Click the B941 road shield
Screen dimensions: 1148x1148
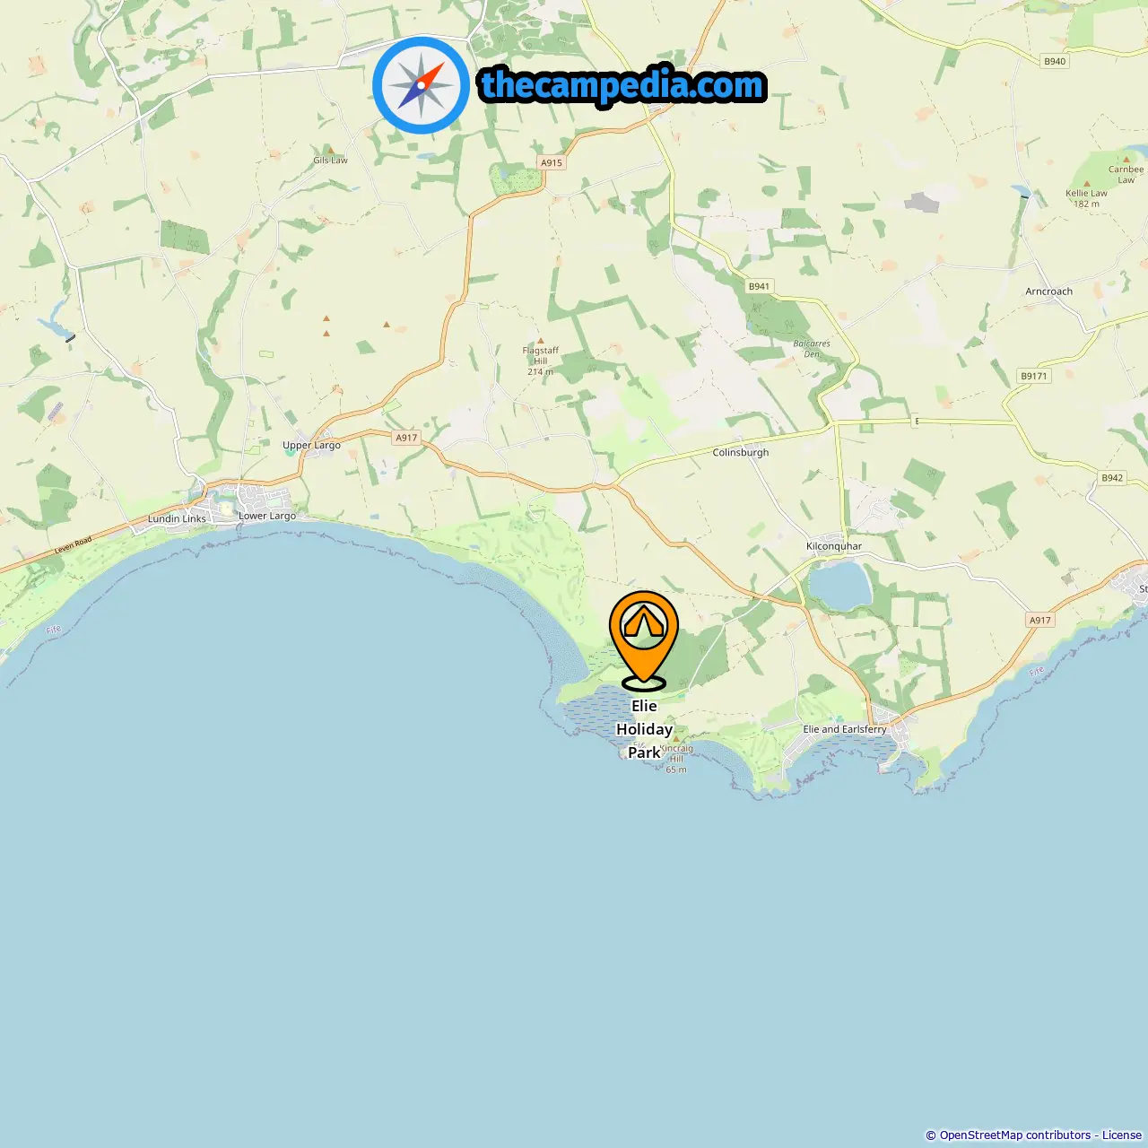[759, 286]
